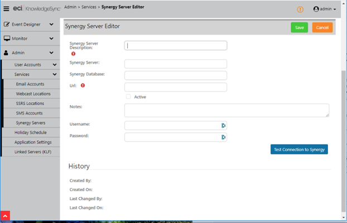Collapse the Services chevron
Viewport: 347px width, 223px height.
pos(55,74)
